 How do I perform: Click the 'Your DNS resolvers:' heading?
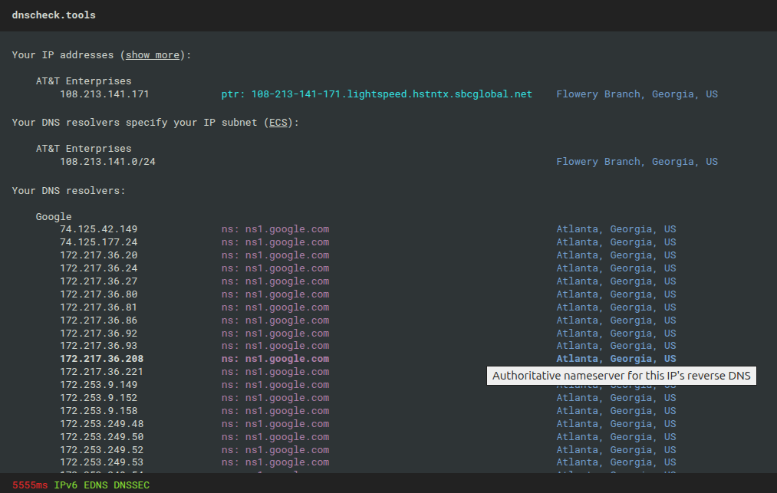pos(69,190)
